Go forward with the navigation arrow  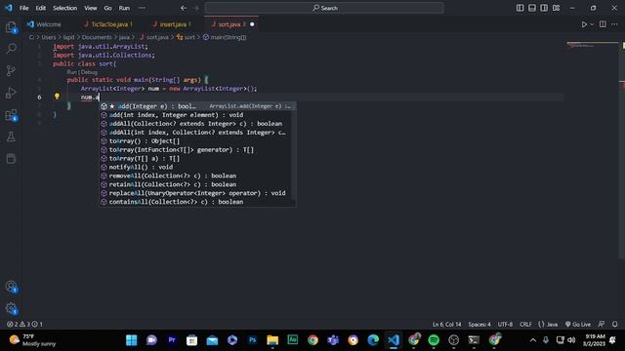coord(195,8)
